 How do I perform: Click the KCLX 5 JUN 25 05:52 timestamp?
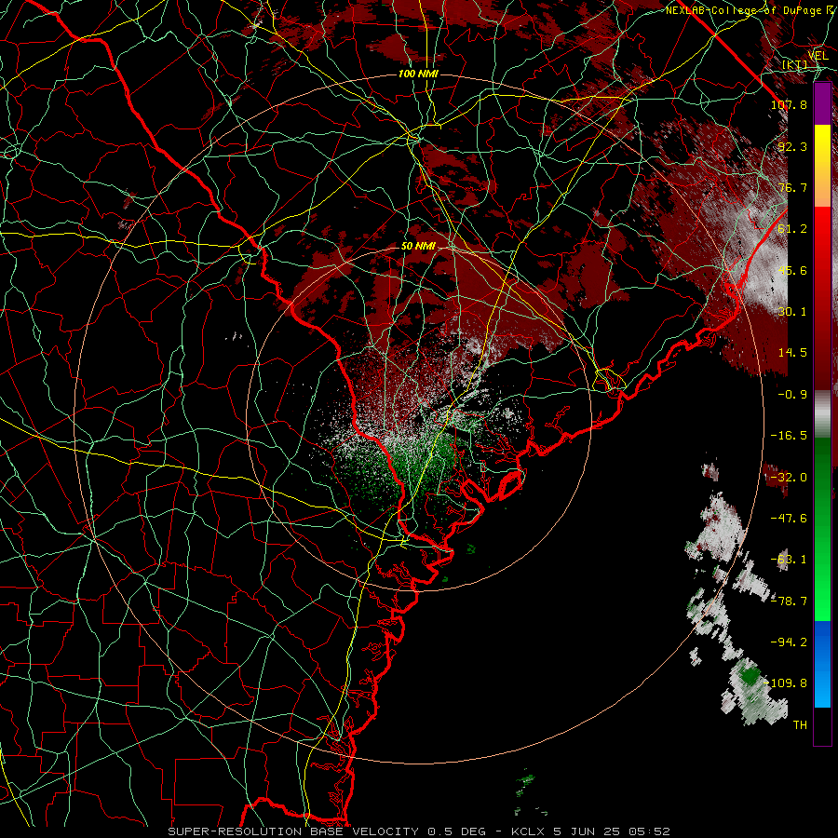[590, 831]
